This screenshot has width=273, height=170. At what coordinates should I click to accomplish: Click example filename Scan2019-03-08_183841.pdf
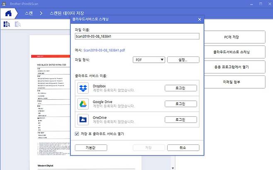[x=104, y=50]
